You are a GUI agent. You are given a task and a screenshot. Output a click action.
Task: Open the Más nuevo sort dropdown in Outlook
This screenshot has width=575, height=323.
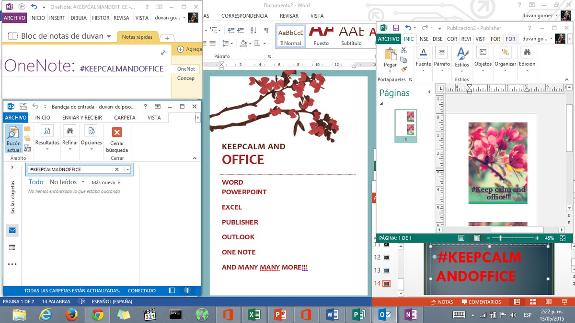(106, 182)
